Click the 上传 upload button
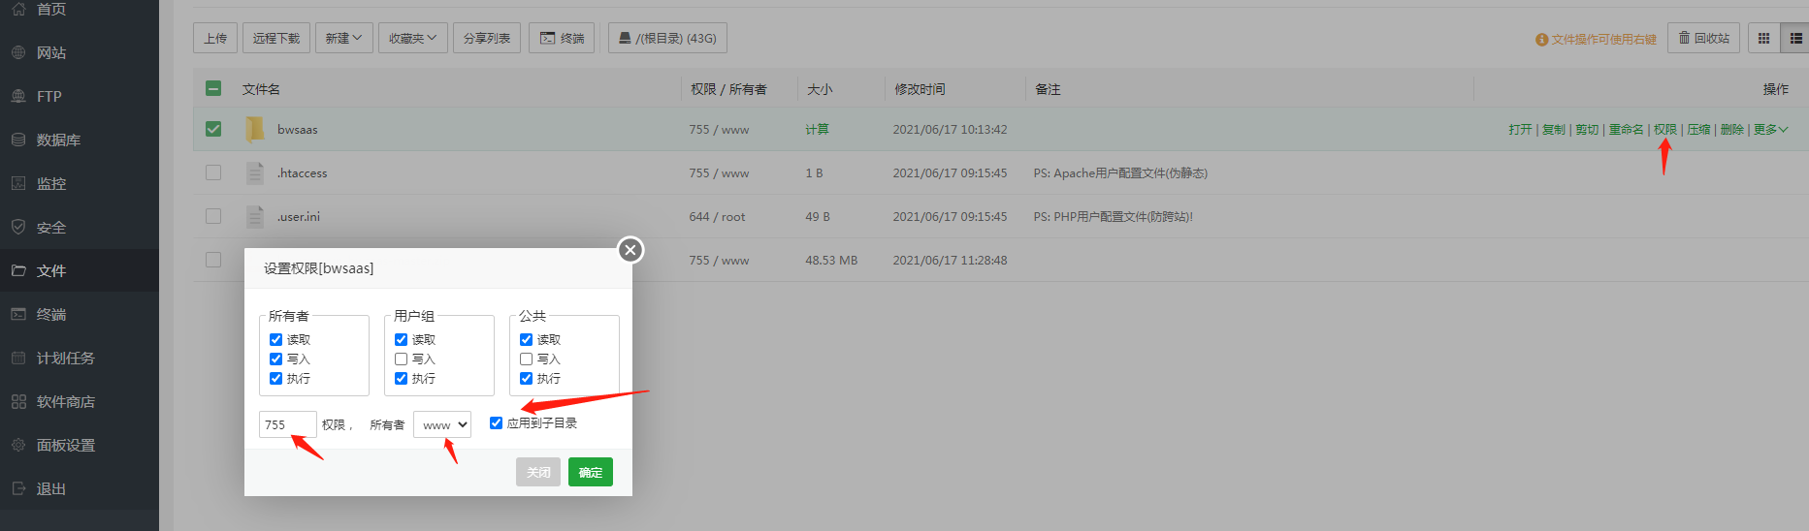 pos(215,38)
